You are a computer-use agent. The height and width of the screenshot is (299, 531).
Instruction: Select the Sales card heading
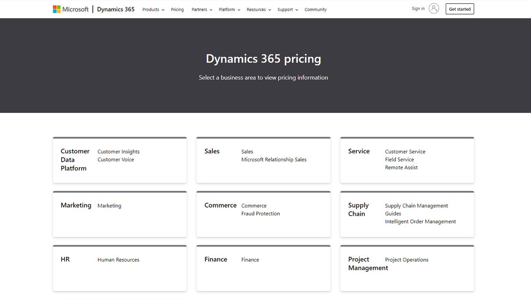[212, 151]
